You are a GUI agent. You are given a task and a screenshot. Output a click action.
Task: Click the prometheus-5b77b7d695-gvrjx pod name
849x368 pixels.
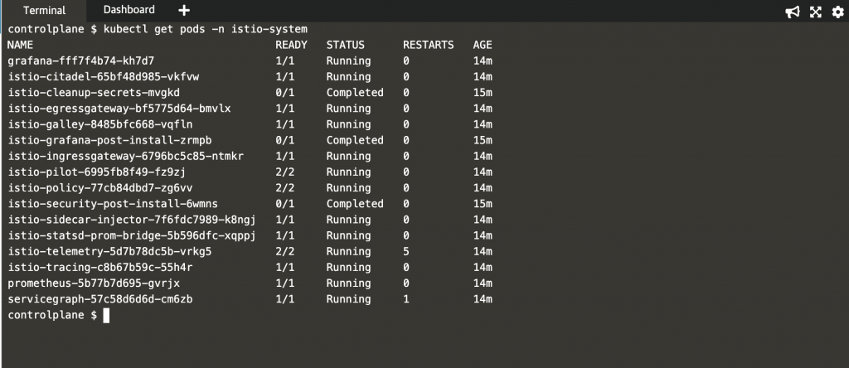(x=97, y=283)
